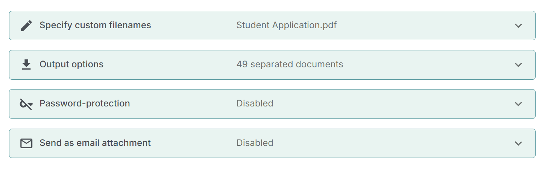Expand the Specify custom filenames chevron
The image size is (548, 170).
click(x=518, y=26)
